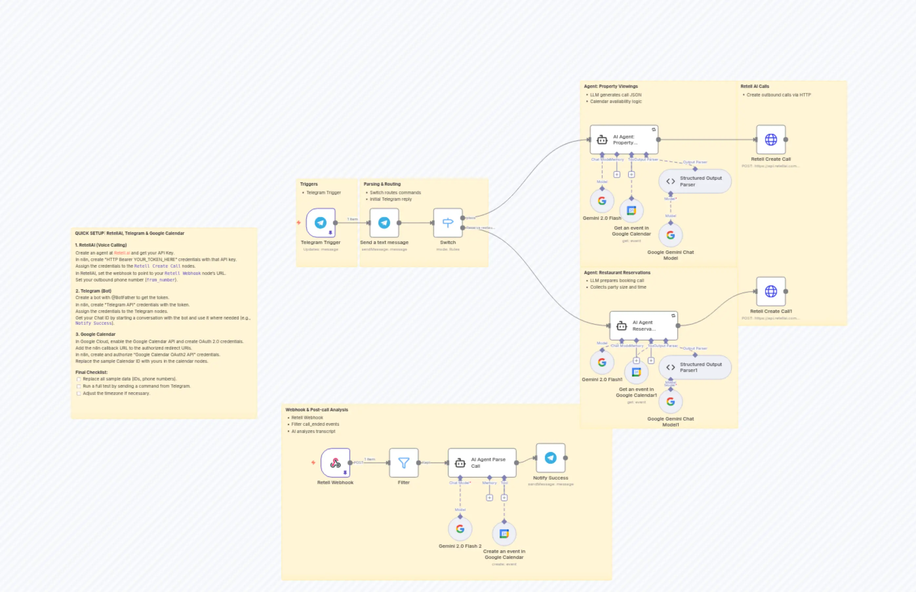Check the Run a full test checkbox

coord(79,386)
